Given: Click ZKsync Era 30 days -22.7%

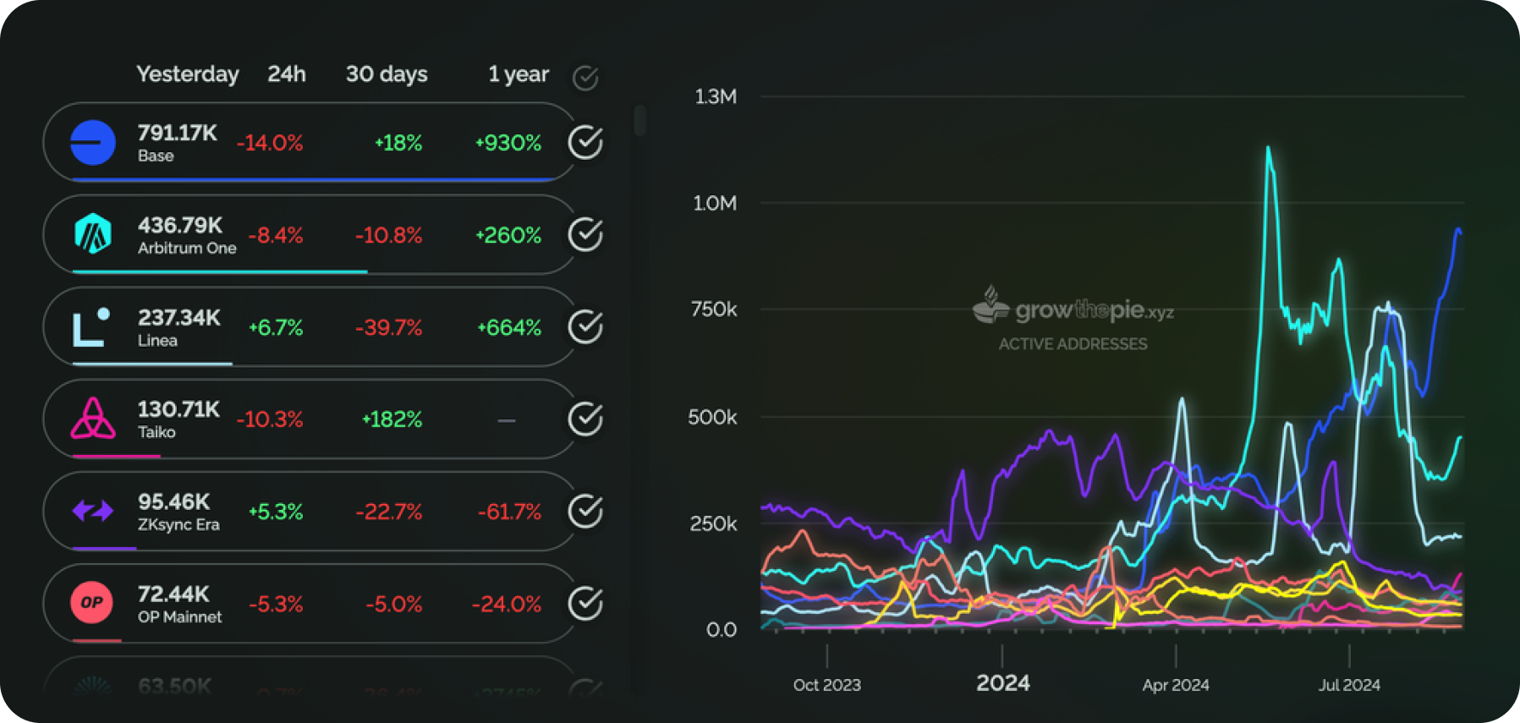Looking at the screenshot, I should pos(388,512).
